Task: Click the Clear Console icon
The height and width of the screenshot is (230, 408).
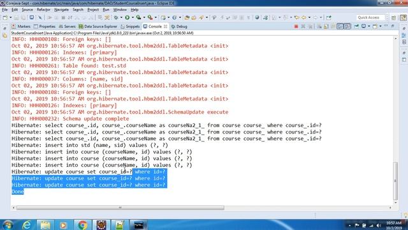Action: tap(319, 26)
